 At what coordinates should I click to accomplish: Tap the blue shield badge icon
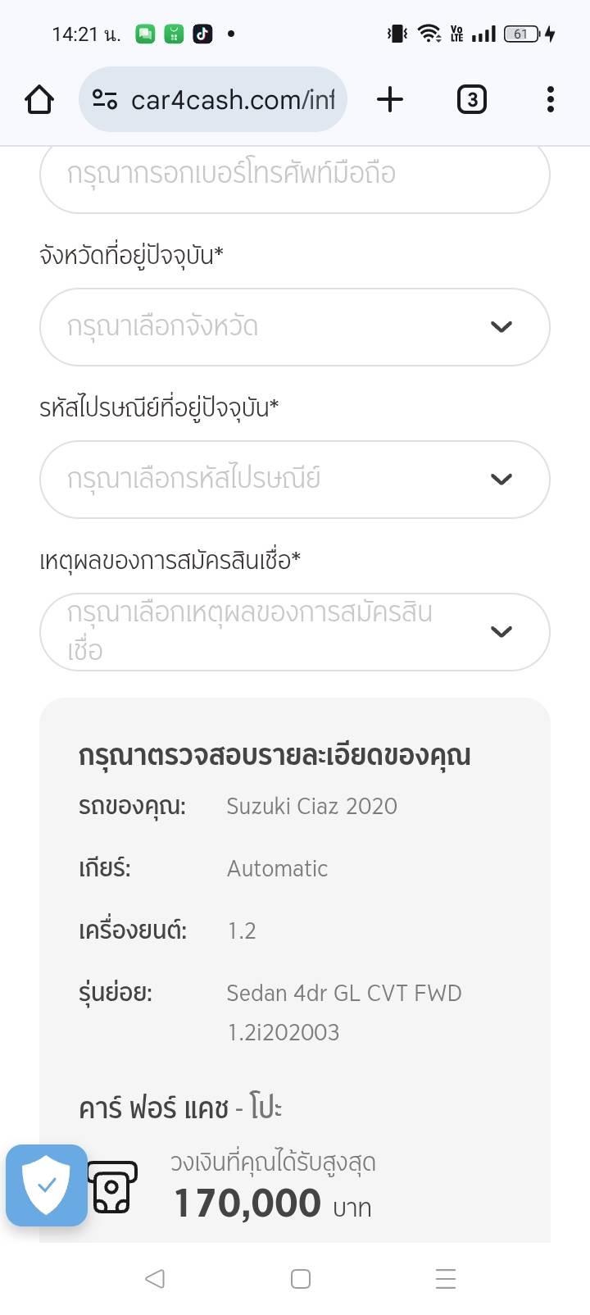pos(47,1185)
